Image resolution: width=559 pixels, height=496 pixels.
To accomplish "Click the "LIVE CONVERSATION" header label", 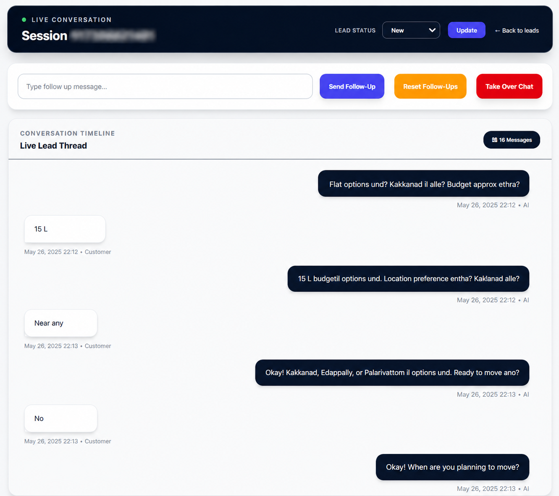I will point(72,20).
